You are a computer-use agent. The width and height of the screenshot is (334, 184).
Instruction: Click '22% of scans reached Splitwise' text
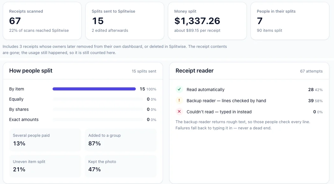pos(39,31)
